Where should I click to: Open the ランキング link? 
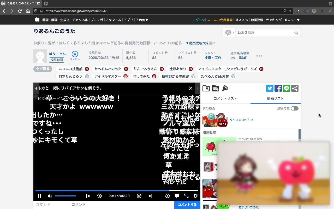(274, 20)
